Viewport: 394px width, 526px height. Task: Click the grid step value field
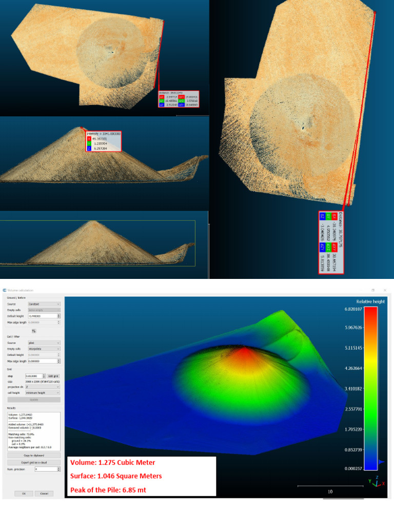pyautogui.click(x=33, y=376)
